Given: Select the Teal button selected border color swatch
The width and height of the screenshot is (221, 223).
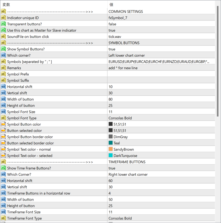Looking at the screenshot, I should click(111, 143).
